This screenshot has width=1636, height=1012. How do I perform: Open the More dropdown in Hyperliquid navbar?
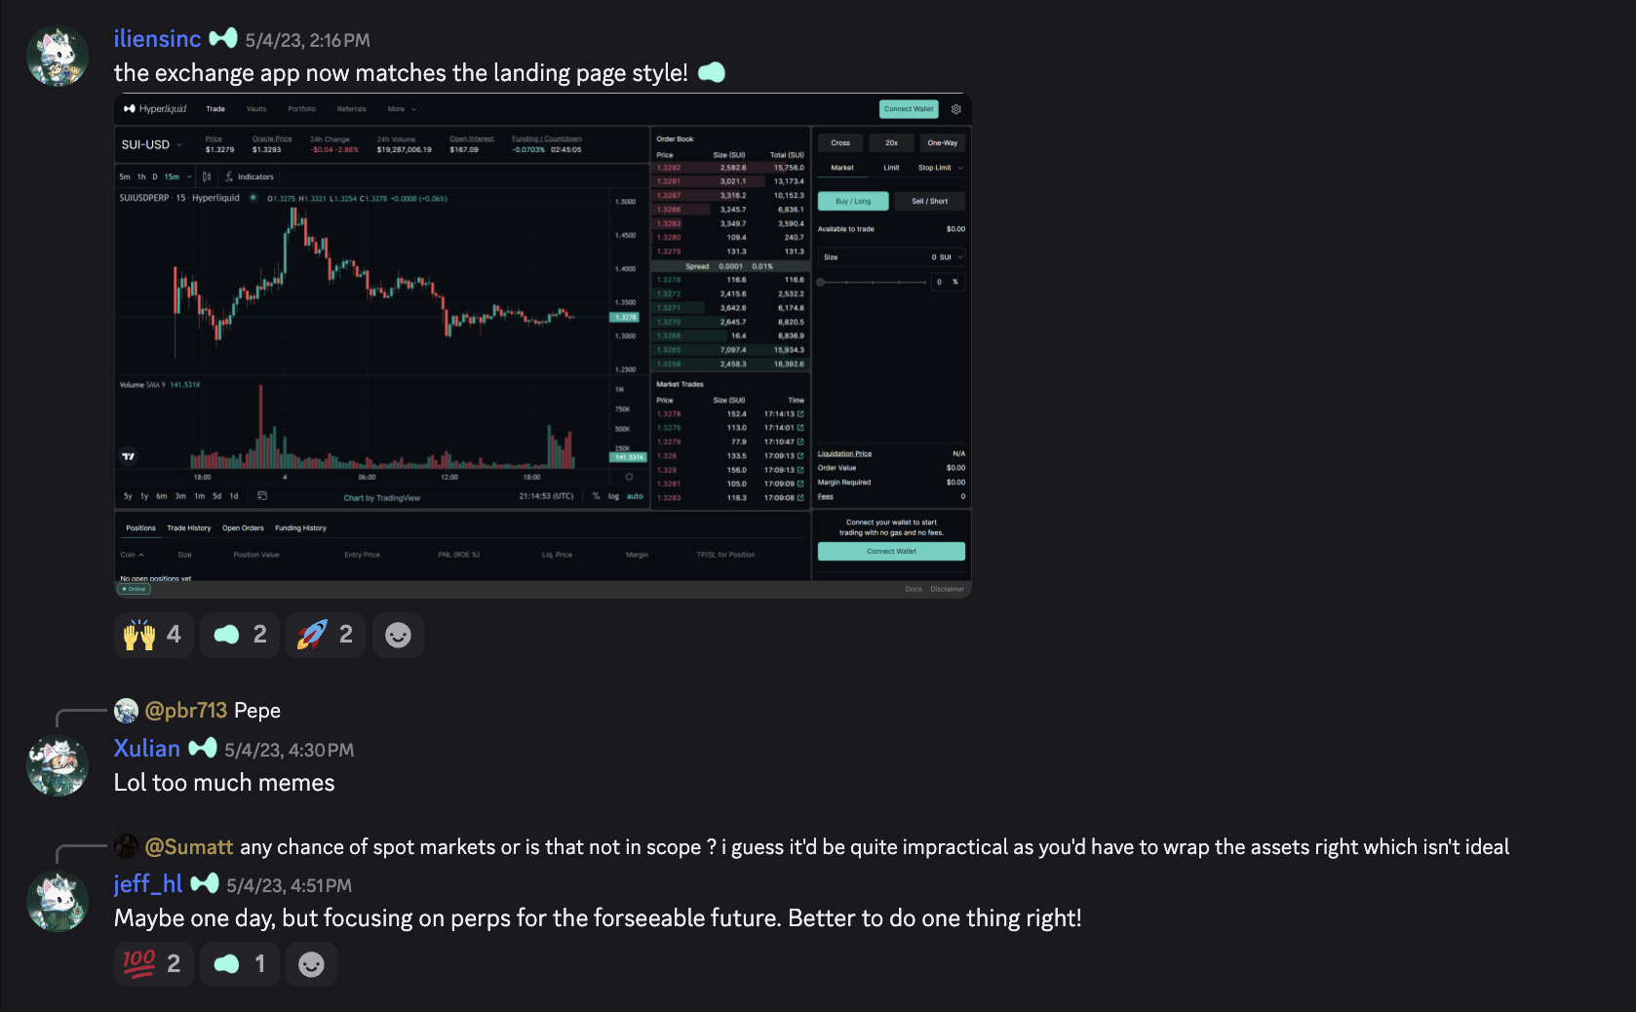(x=402, y=109)
